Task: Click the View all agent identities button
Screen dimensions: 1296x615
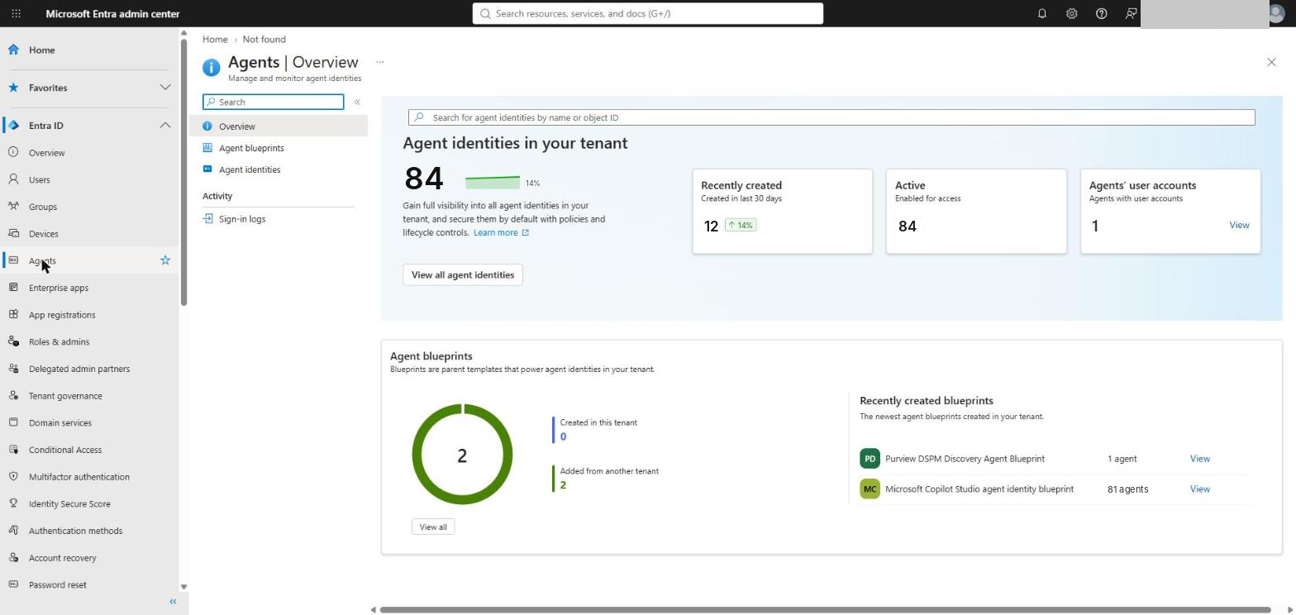Action: (x=463, y=275)
